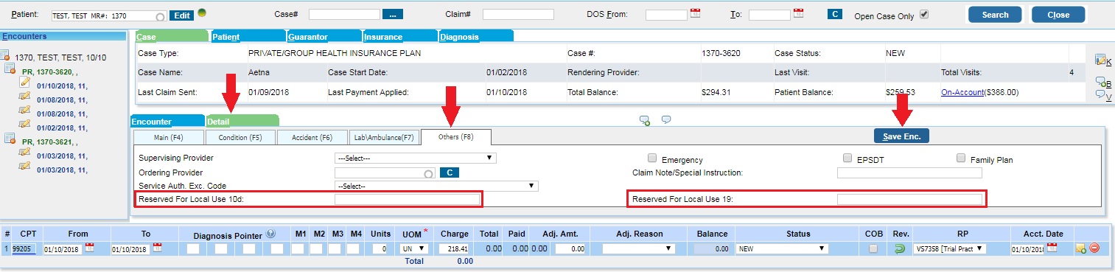Expand the Supervising Provider dropdown
Image resolution: width=1115 pixels, height=272 pixels.
point(415,158)
